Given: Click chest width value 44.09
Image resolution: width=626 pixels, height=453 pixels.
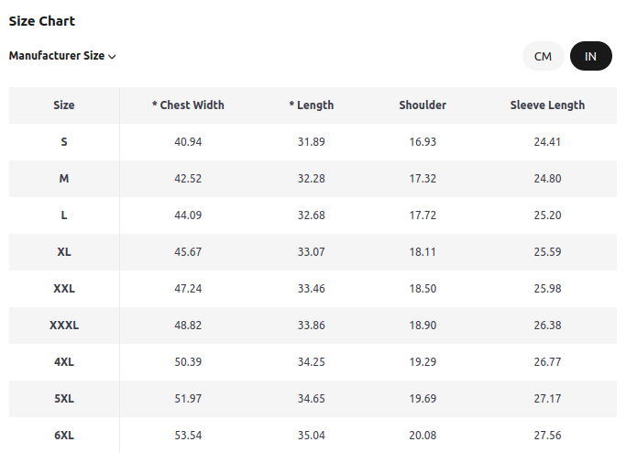Looking at the screenshot, I should coord(188,215).
